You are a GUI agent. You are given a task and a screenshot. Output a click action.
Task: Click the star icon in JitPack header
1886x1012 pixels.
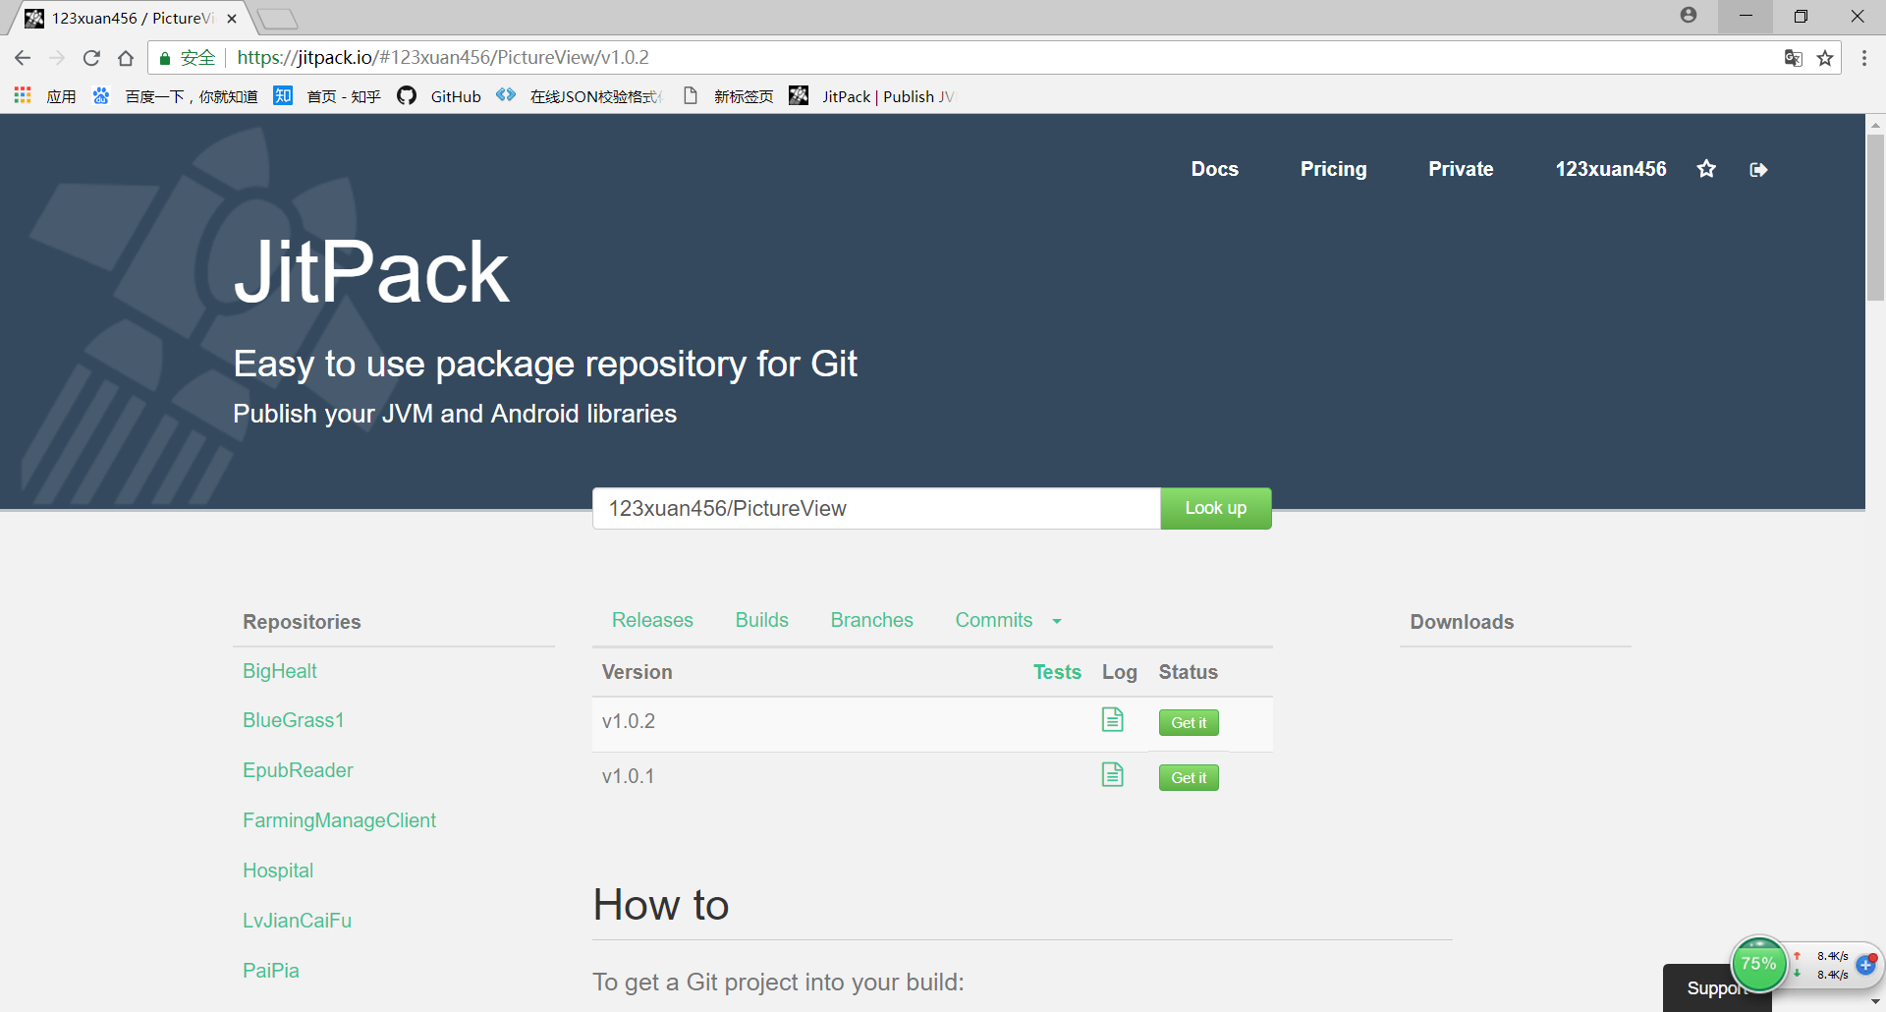(x=1706, y=169)
